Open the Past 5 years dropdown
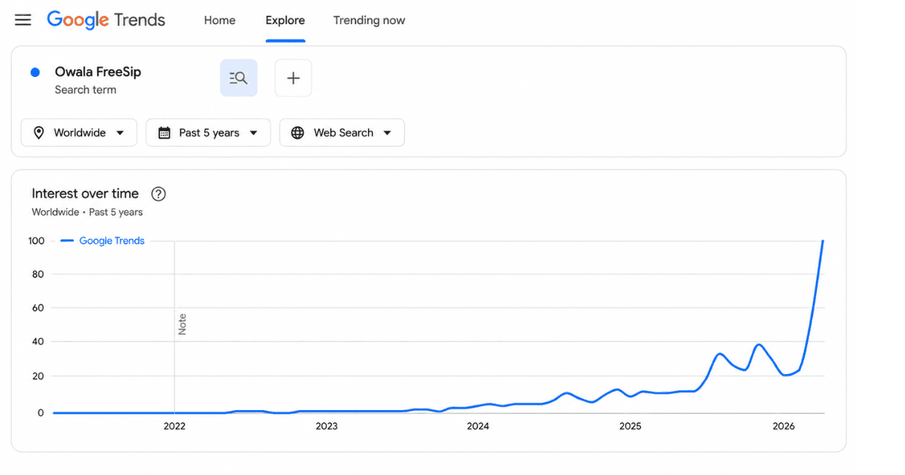 coord(208,133)
